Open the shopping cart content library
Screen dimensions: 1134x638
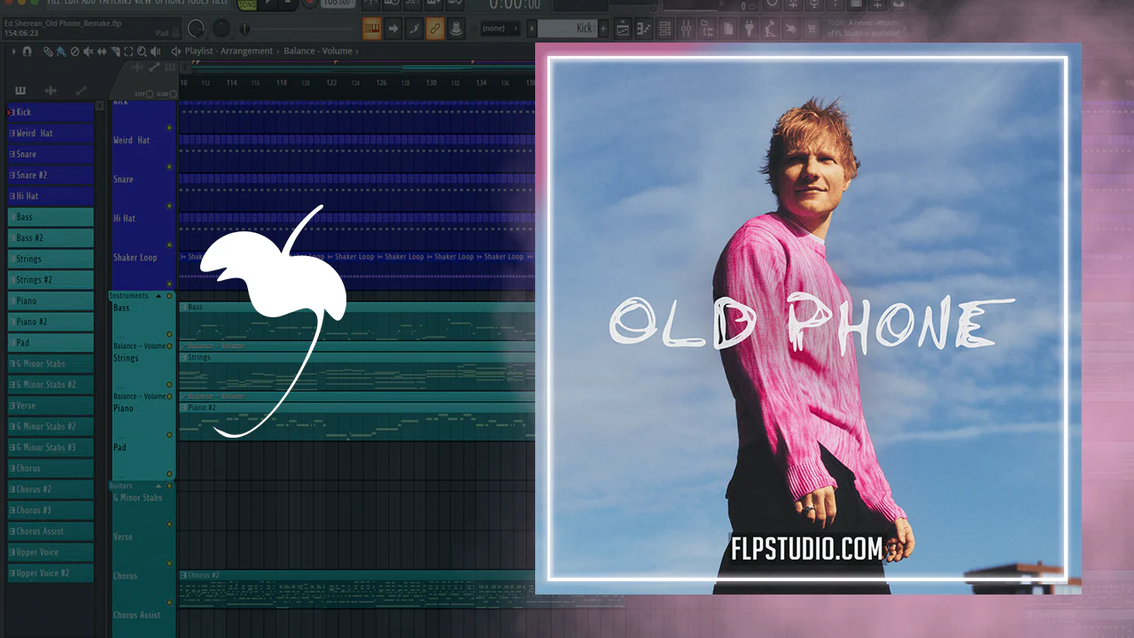pos(813,28)
